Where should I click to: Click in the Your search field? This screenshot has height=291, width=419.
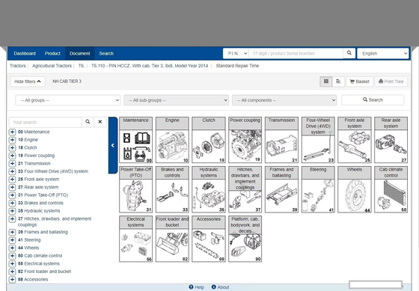pos(46,122)
